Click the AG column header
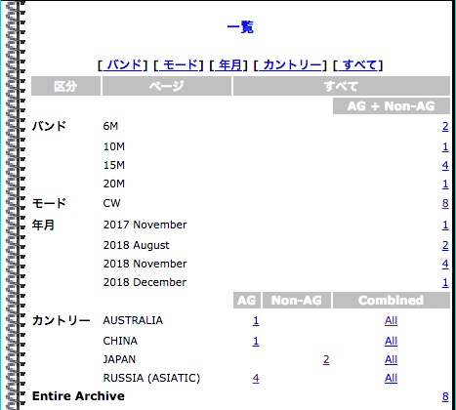The width and height of the screenshot is (456, 410). tap(247, 301)
